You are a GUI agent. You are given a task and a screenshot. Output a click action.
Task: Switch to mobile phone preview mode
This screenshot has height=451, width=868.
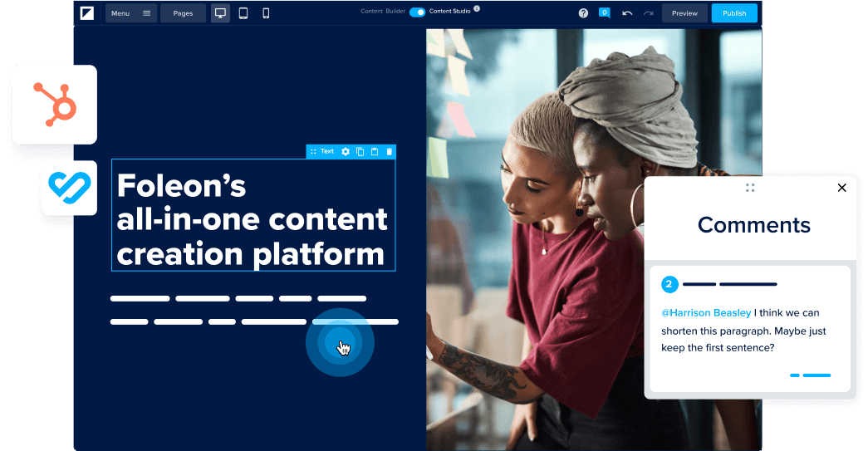point(266,13)
